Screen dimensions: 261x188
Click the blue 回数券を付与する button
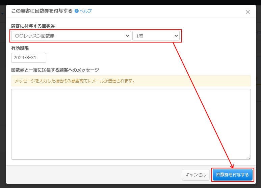(x=232, y=175)
